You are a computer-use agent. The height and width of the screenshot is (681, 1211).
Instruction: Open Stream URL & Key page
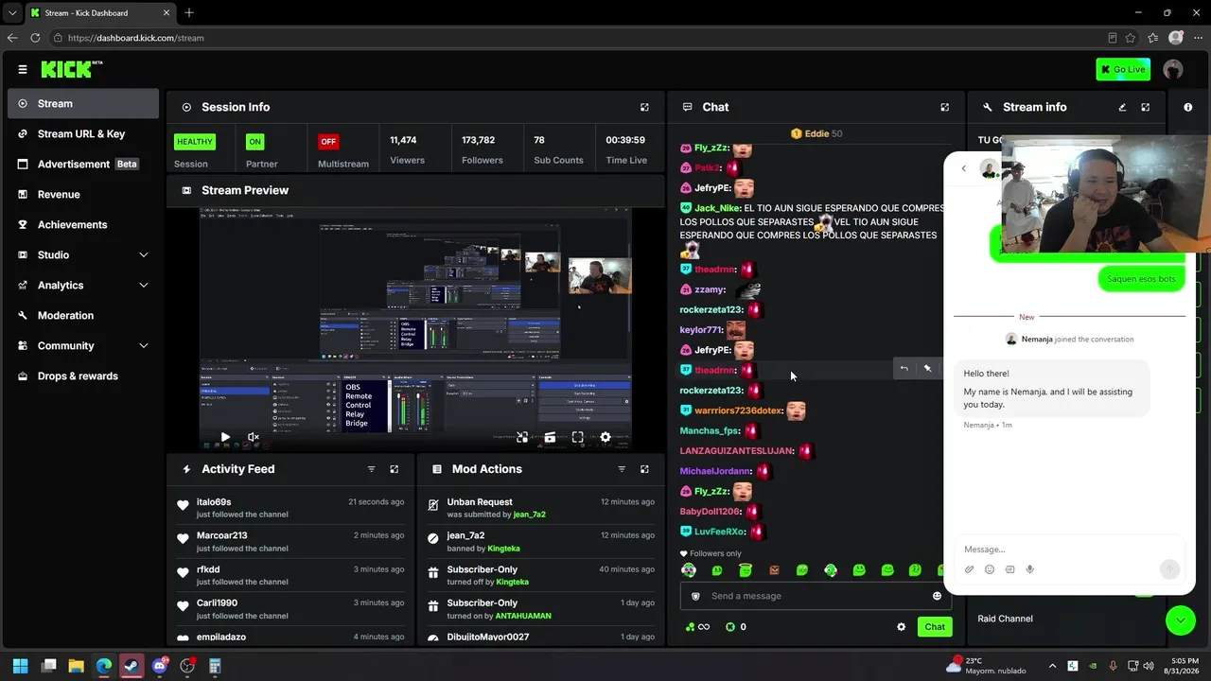click(x=83, y=133)
